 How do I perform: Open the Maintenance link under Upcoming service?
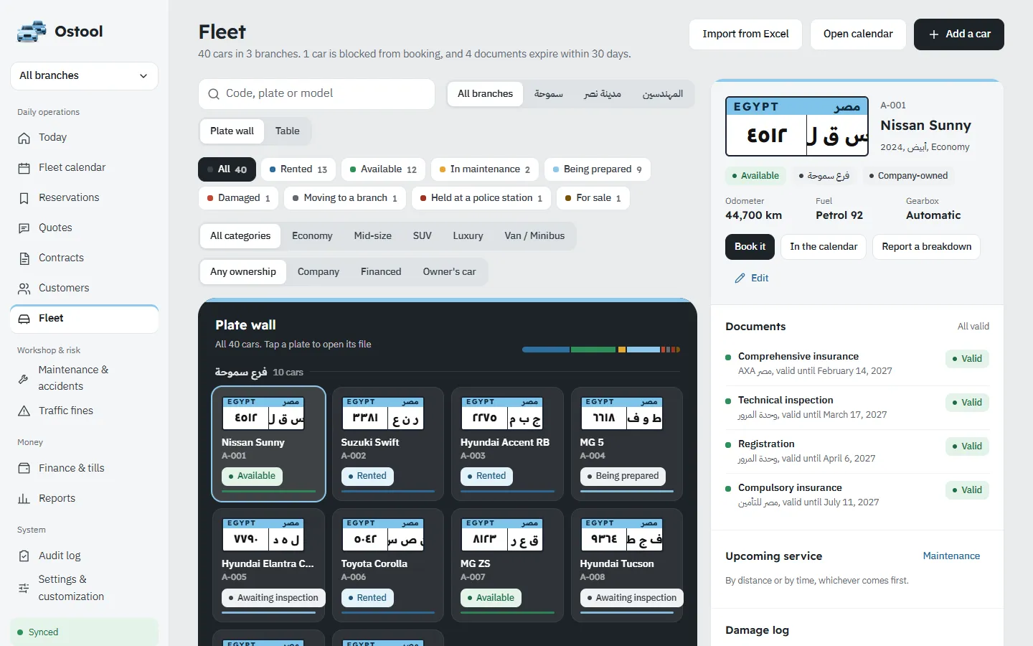click(x=951, y=556)
